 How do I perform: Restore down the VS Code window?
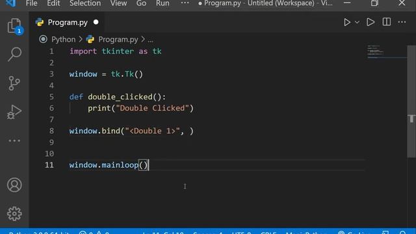374,3
